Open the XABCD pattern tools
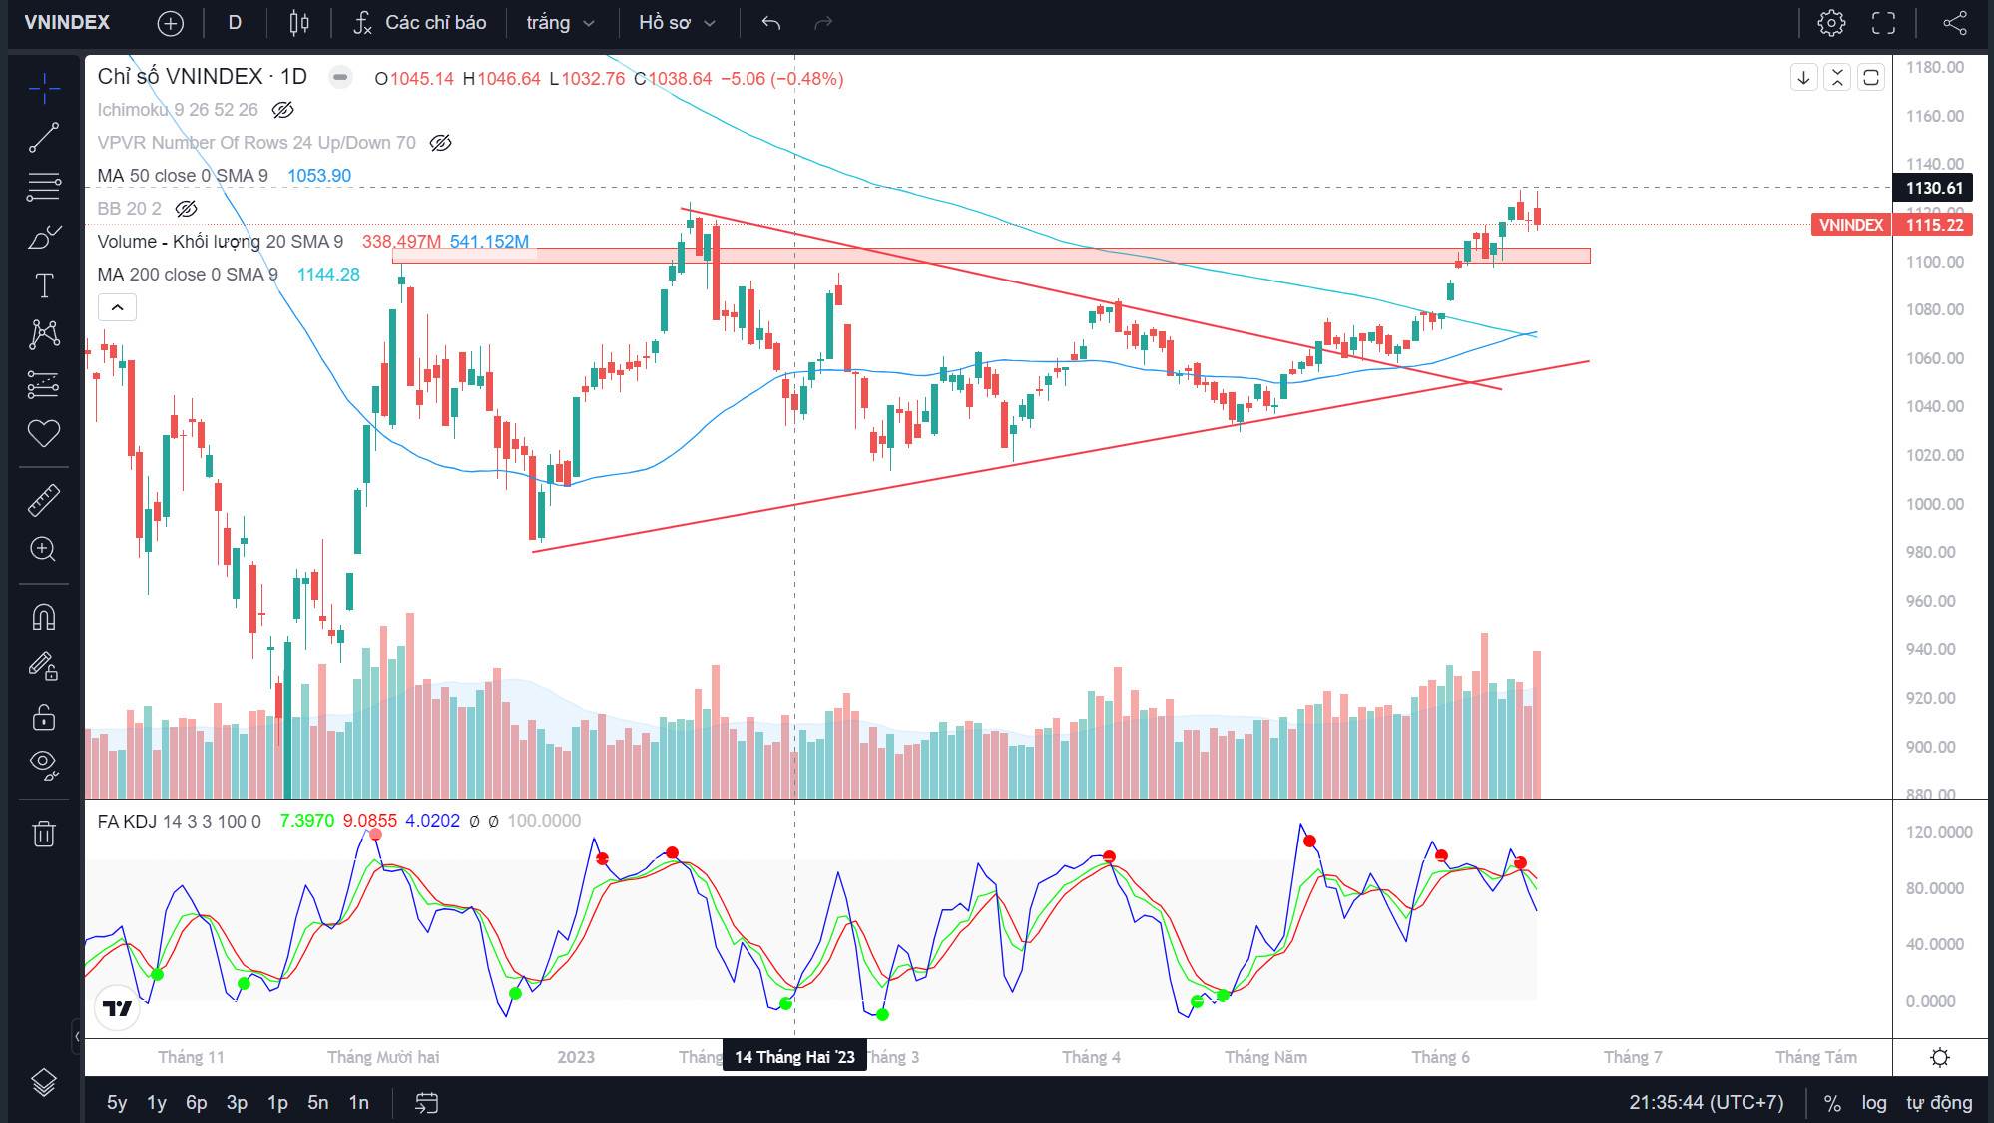 click(x=44, y=334)
